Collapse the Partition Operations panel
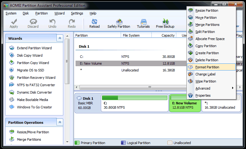Image resolution: width=246 pixels, height=149 pixels. pos(60,122)
